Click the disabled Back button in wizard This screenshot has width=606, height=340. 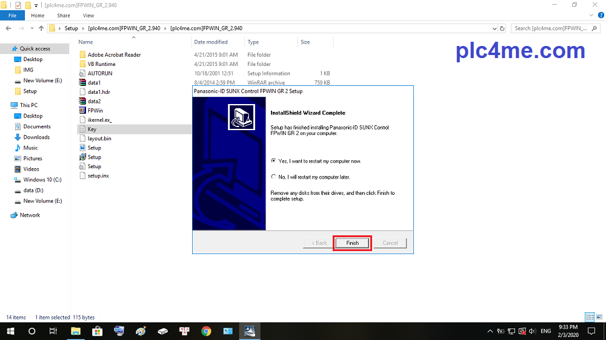pos(319,243)
